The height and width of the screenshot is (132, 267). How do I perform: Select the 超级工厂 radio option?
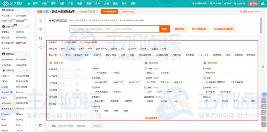(145, 73)
